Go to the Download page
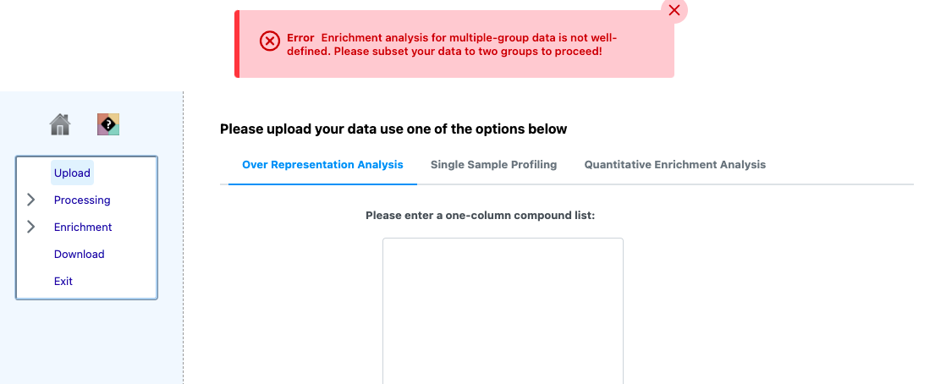The image size is (935, 384). coord(80,254)
